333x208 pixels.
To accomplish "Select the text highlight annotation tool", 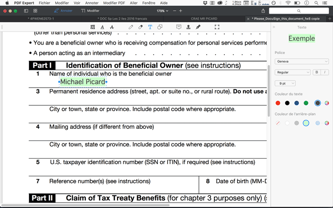I will [x=93, y=27].
